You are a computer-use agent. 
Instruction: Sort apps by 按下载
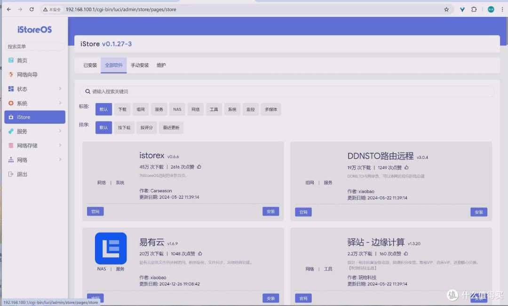coord(124,128)
